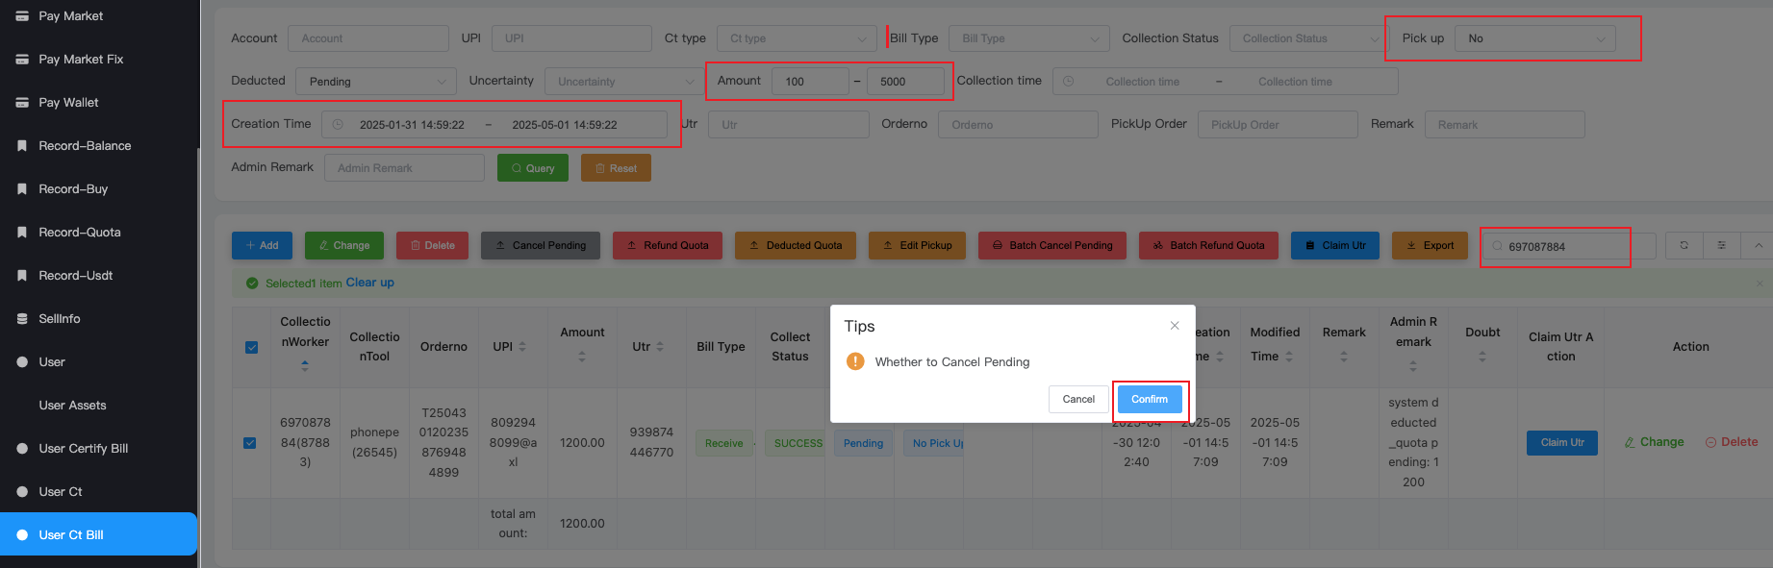Select Record-Quota in the sidebar
This screenshot has width=1773, height=568.
pos(79,233)
